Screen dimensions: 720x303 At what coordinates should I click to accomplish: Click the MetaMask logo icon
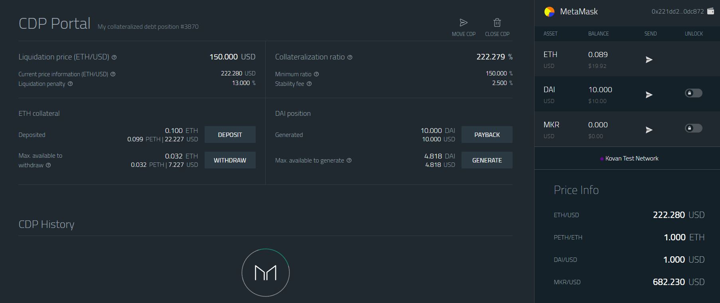[549, 12]
